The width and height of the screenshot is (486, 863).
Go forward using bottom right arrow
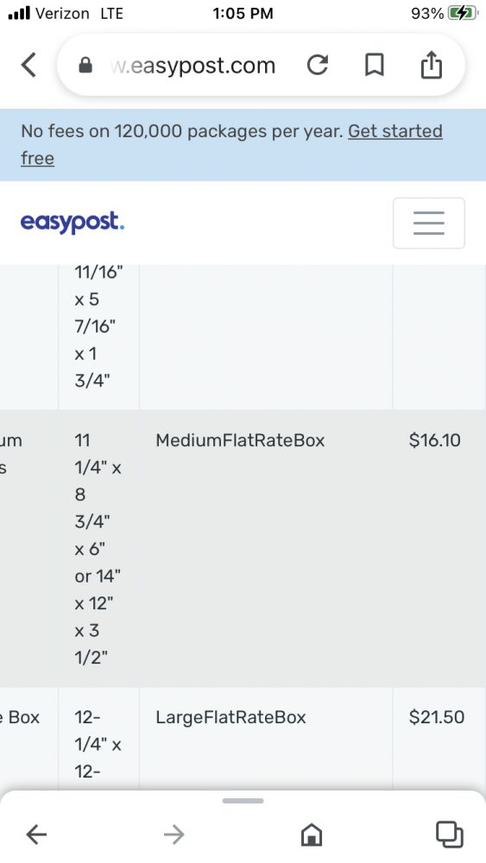[x=174, y=835]
